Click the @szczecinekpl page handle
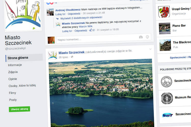The height and width of the screenshot is (127, 191). click(15, 48)
